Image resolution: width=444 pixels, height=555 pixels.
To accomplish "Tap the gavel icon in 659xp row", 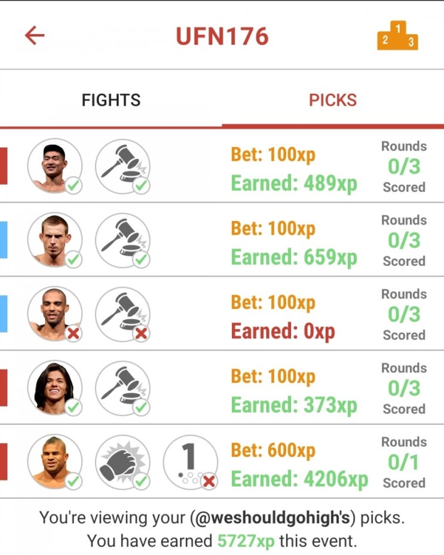I will (x=123, y=240).
